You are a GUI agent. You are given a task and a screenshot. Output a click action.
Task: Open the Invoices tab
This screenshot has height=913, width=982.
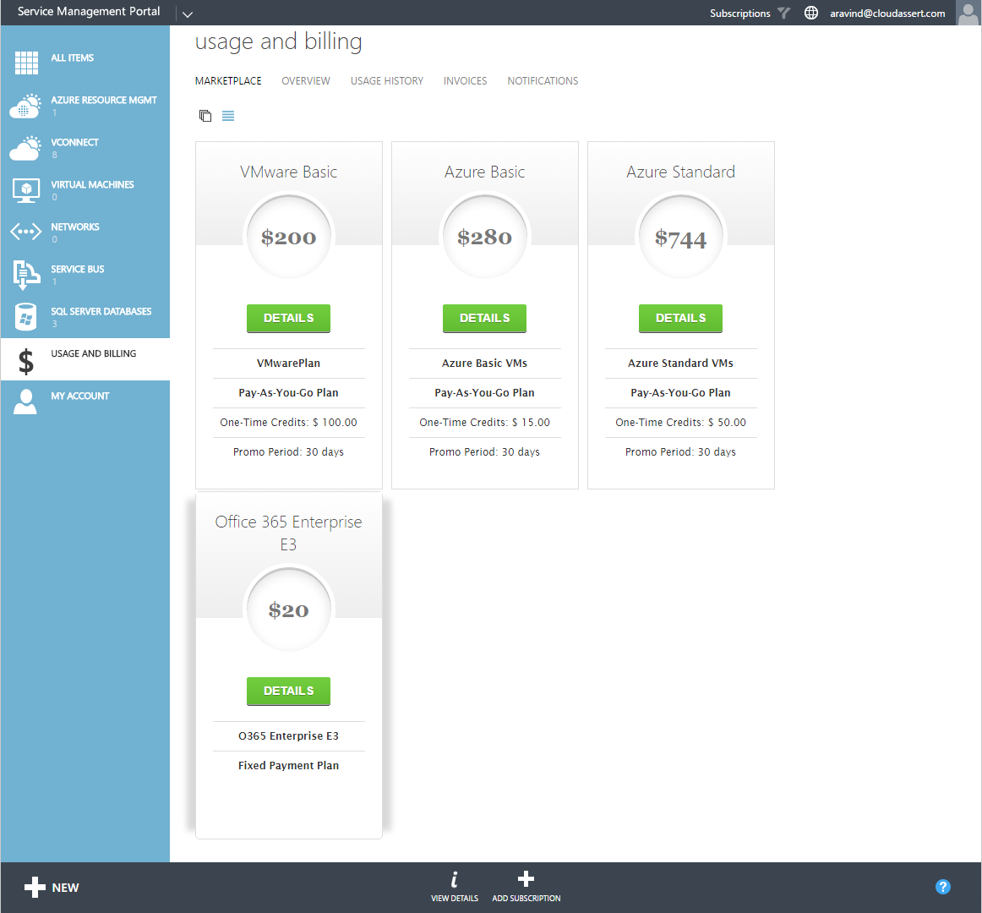[x=466, y=81]
